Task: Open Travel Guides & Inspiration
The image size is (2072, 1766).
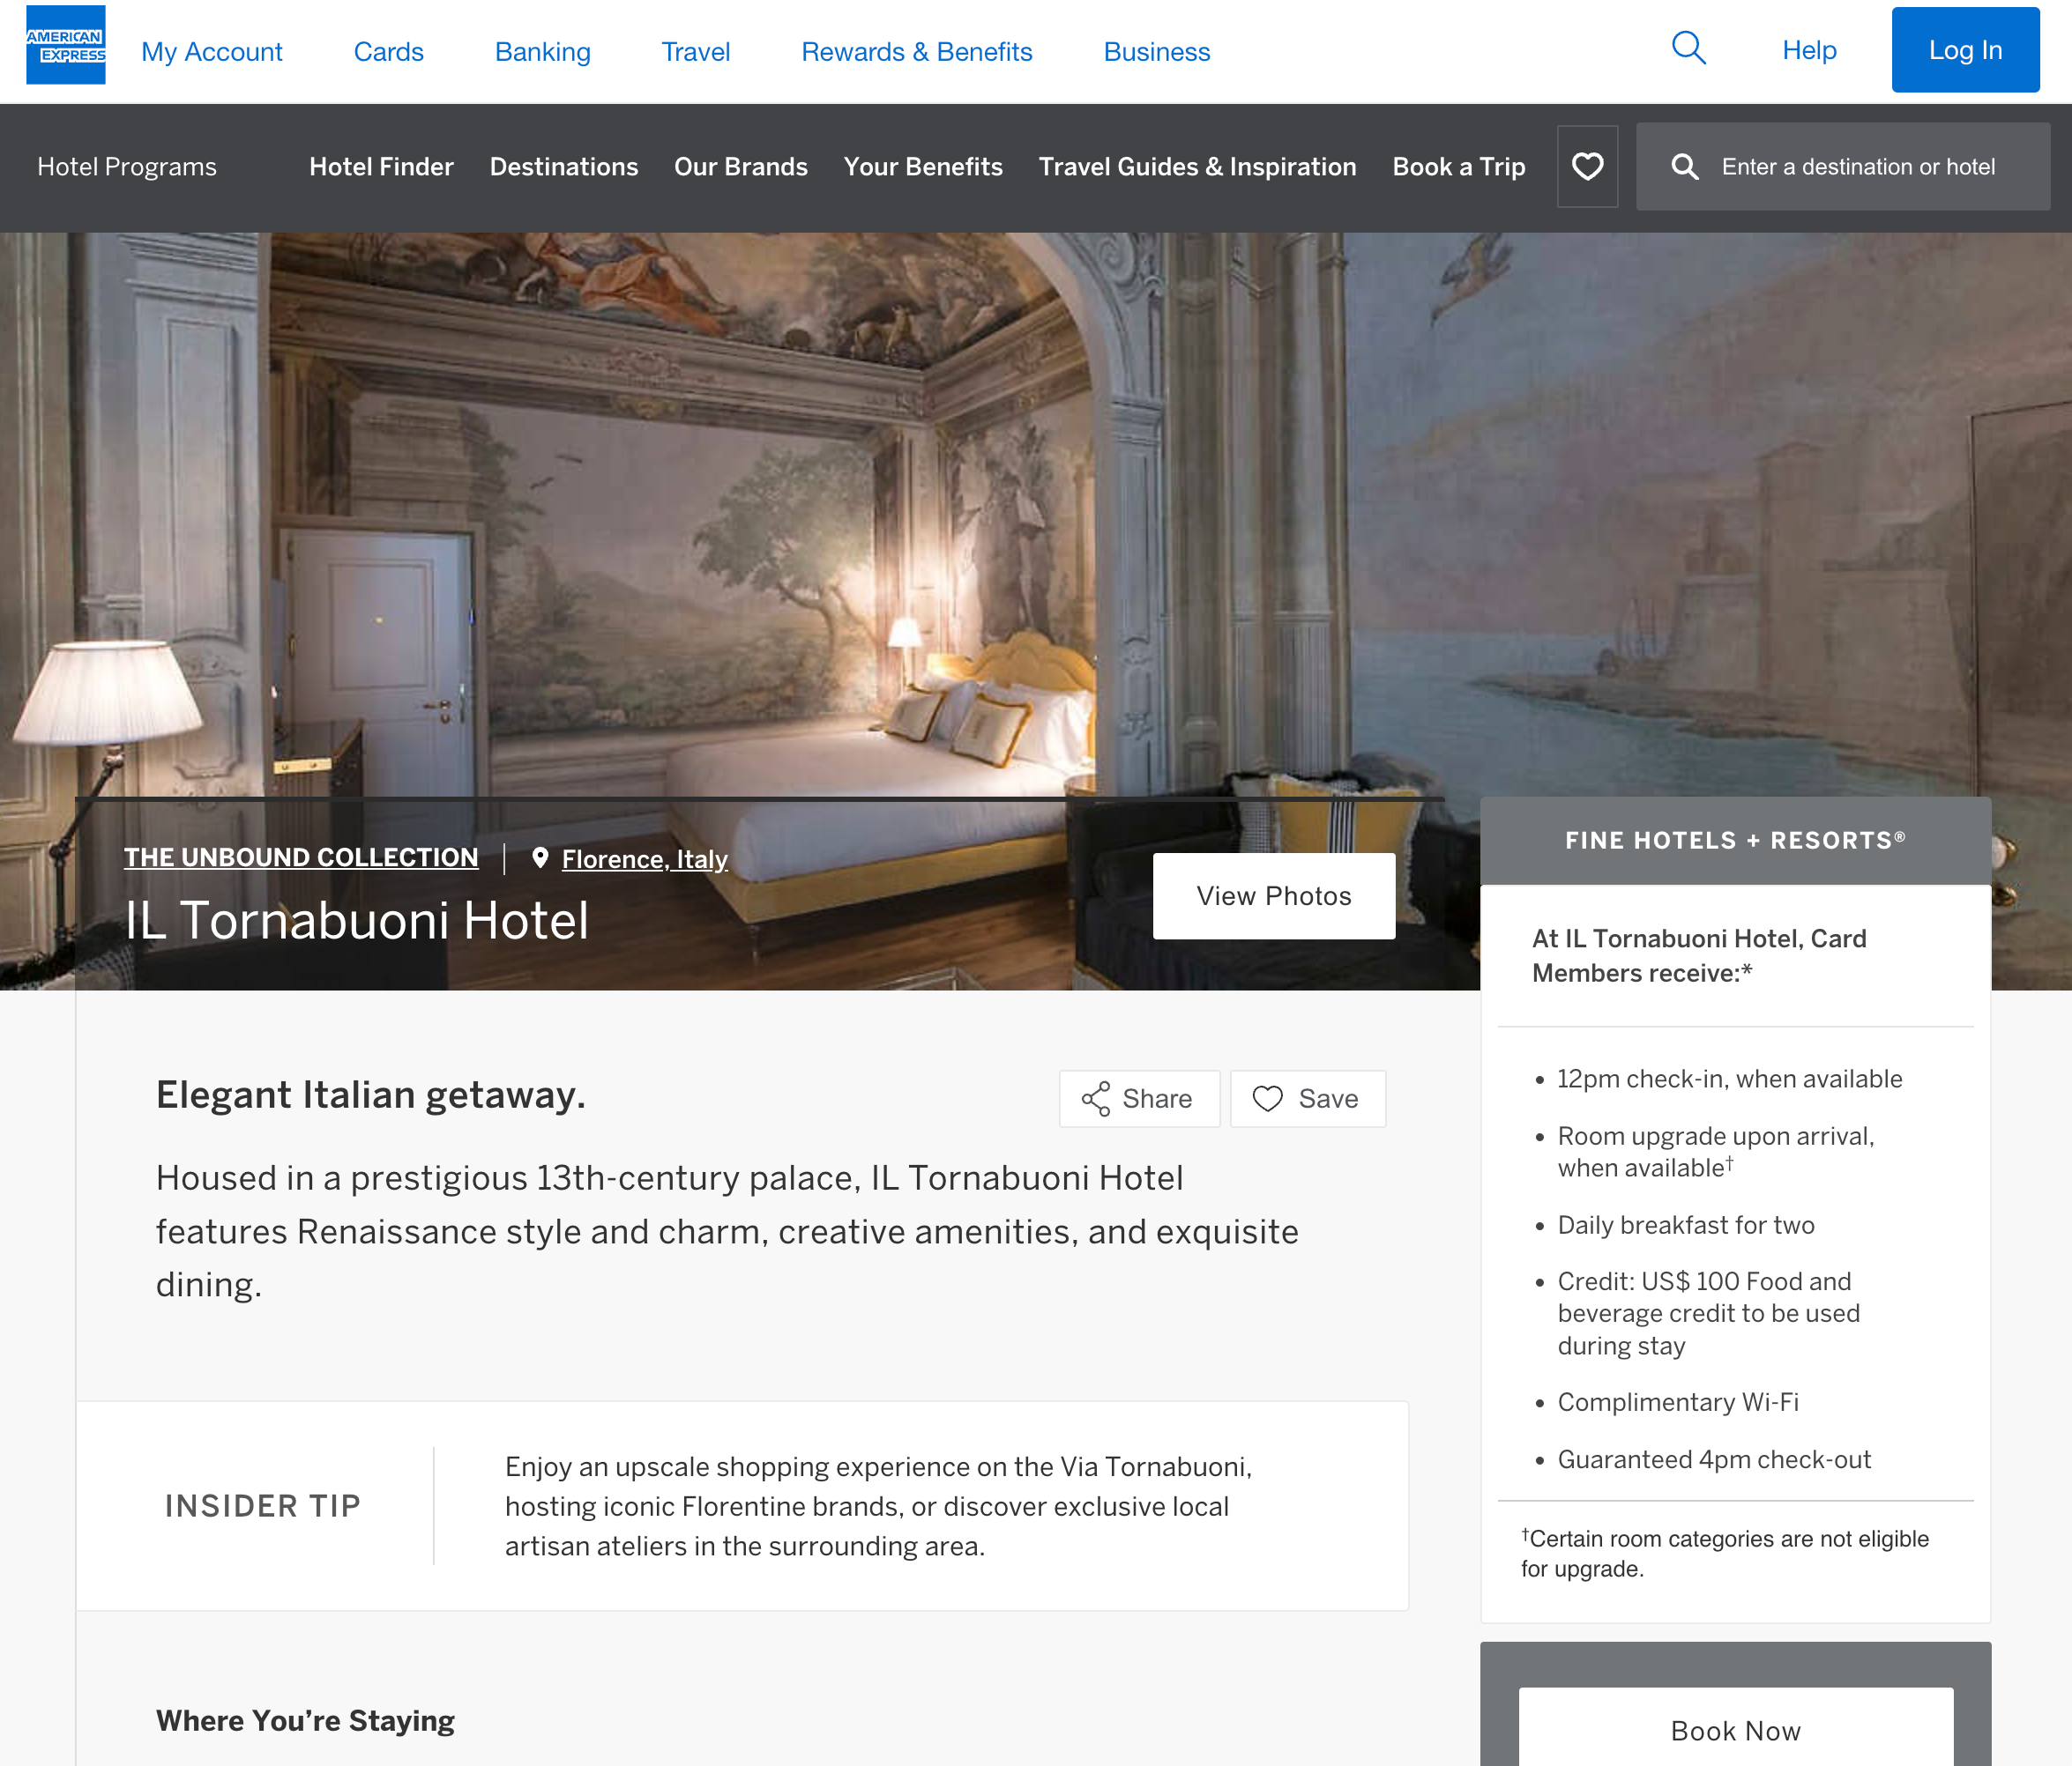Action: tap(1197, 167)
